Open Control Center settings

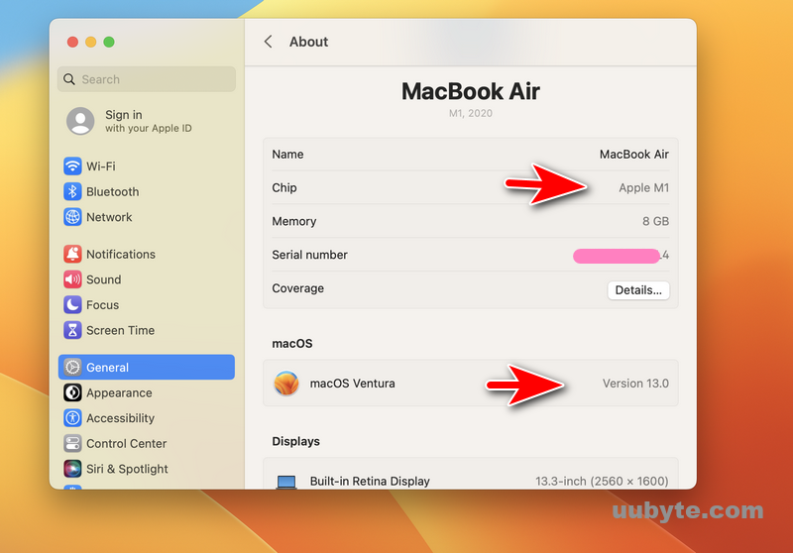click(147, 443)
